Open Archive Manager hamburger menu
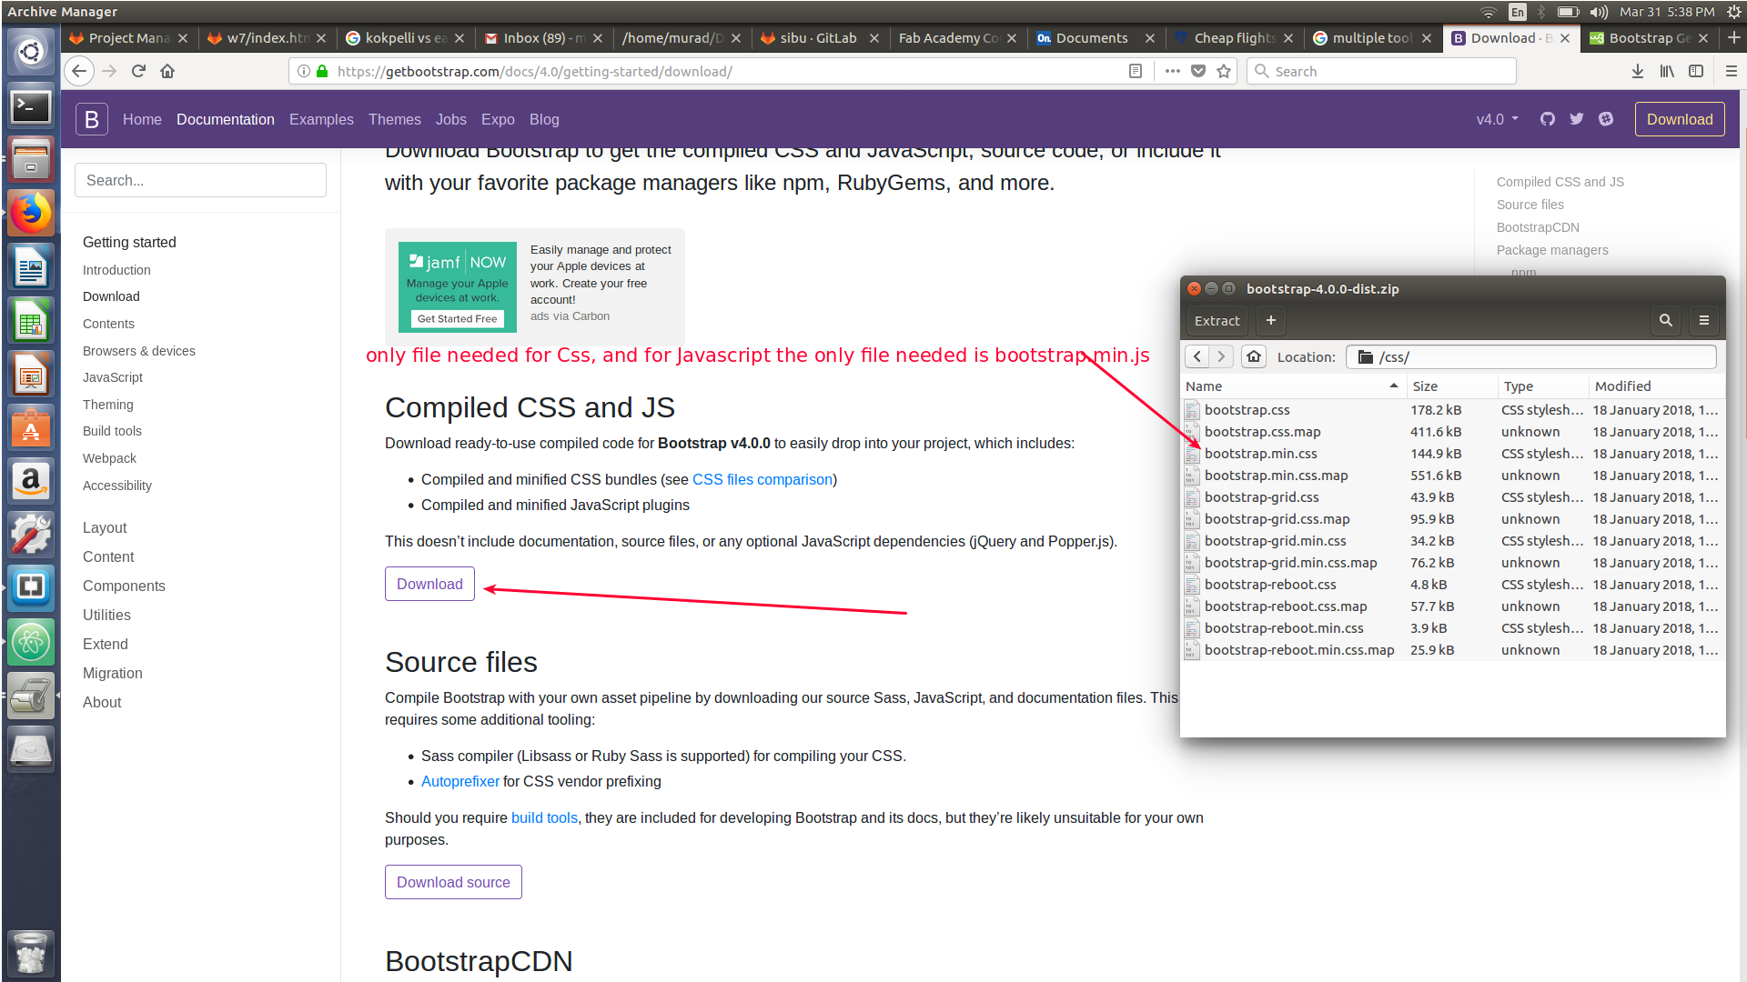 pos(1704,320)
